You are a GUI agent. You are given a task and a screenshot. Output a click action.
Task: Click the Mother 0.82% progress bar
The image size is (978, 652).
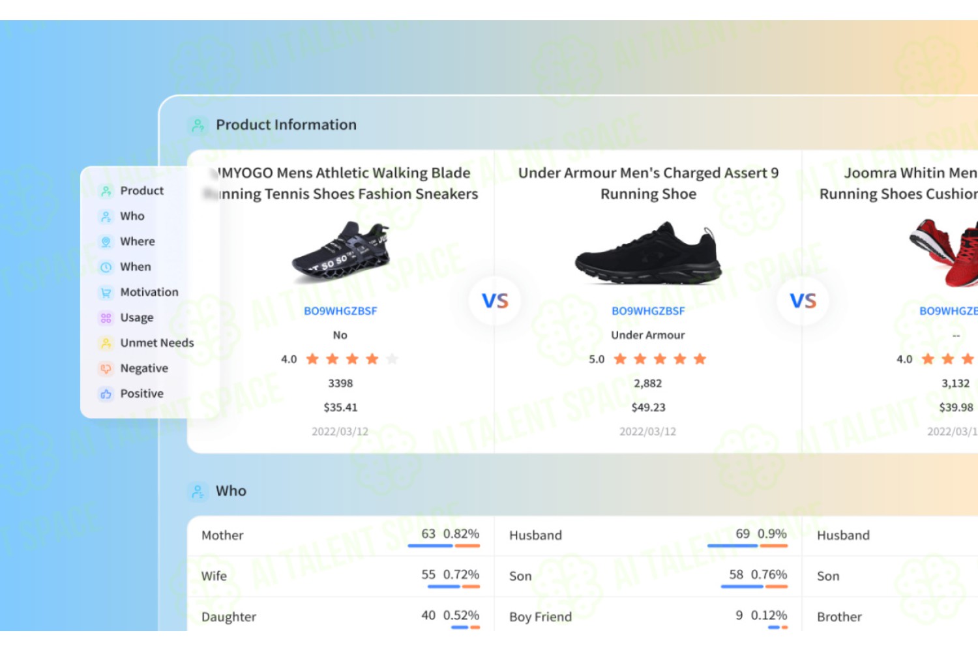point(444,546)
